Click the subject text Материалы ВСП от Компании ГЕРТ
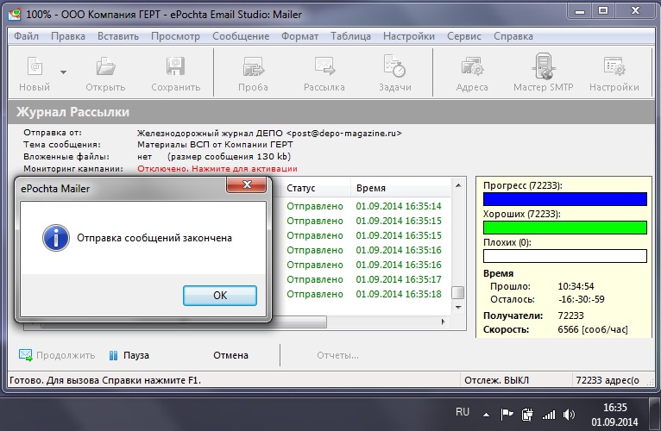 click(x=215, y=145)
